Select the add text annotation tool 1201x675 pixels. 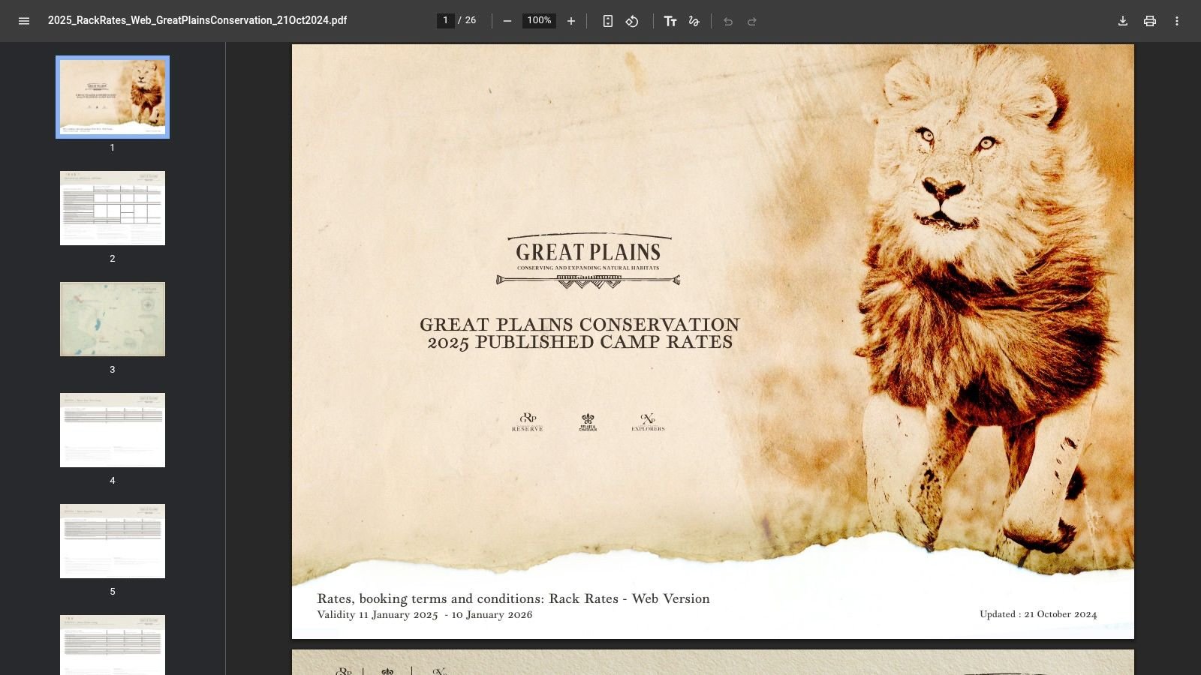tap(670, 21)
